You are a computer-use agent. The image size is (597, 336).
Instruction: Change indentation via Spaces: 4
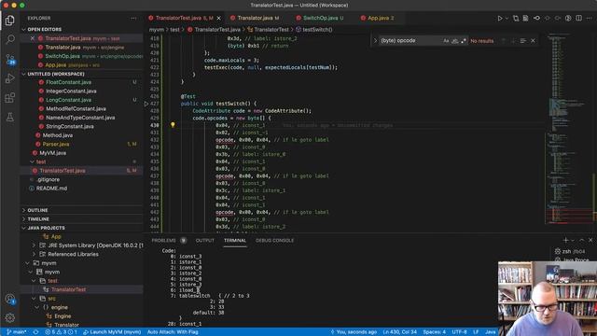434,332
